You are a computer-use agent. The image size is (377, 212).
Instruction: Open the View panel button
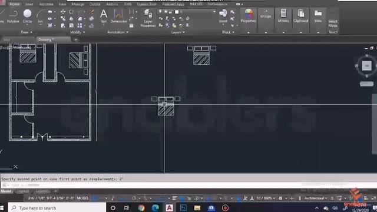(x=318, y=16)
